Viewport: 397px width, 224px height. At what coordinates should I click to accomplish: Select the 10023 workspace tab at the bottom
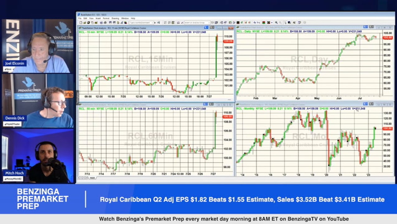[x=92, y=178]
